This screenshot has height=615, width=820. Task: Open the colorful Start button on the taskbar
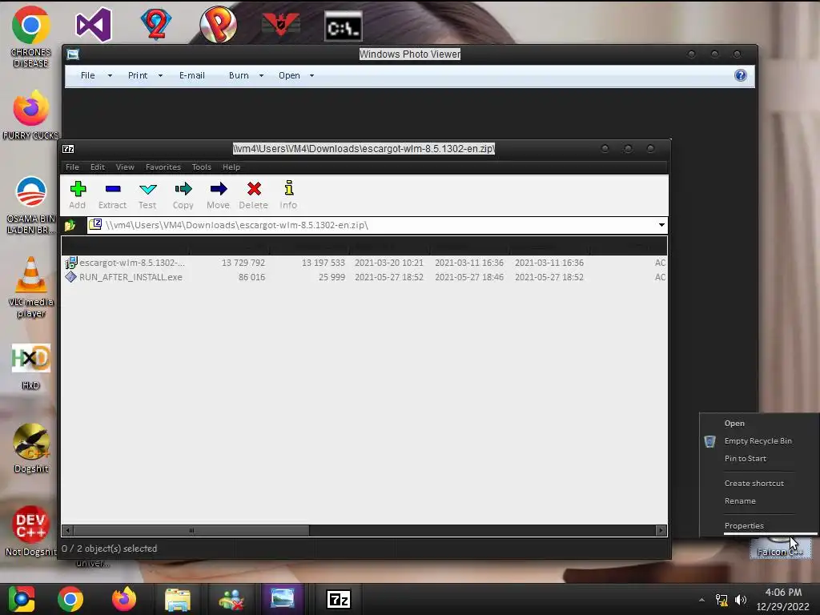[22, 599]
